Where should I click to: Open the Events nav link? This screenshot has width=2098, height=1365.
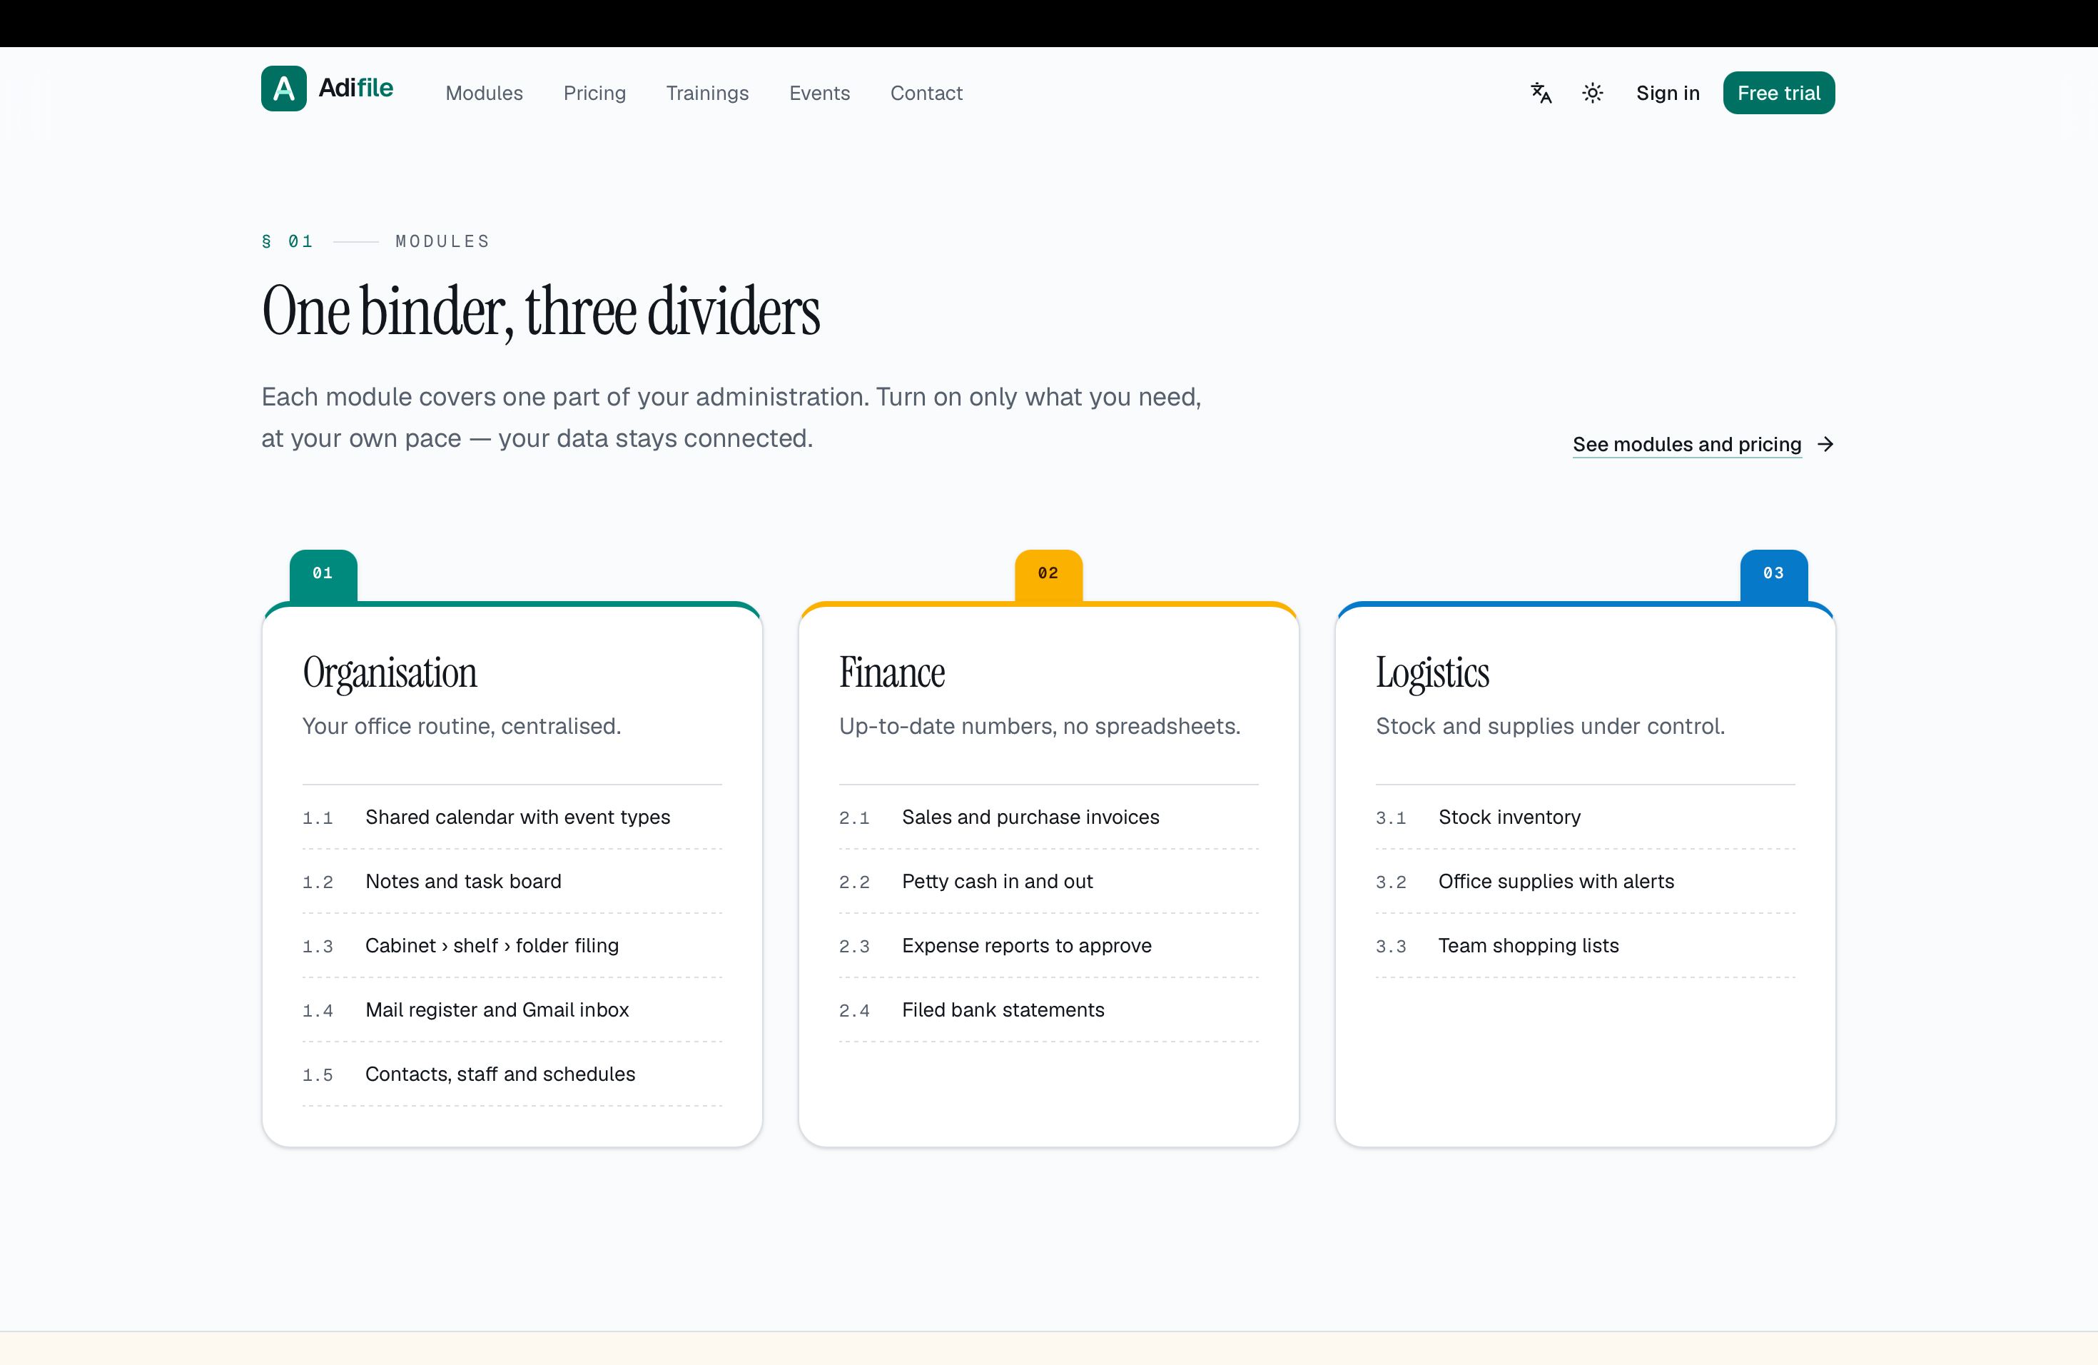[819, 93]
